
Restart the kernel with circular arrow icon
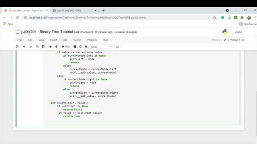pos(80,47)
